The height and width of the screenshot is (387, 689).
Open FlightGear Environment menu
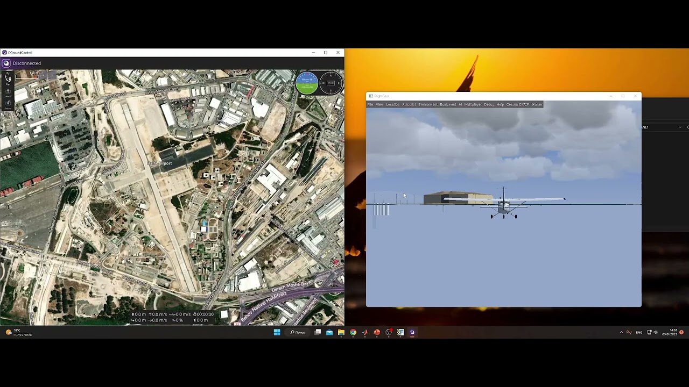[x=428, y=104]
